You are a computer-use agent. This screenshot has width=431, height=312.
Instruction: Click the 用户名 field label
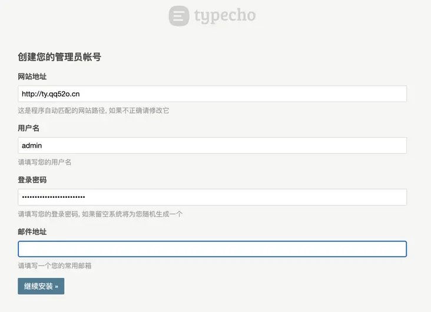pyautogui.click(x=29, y=128)
